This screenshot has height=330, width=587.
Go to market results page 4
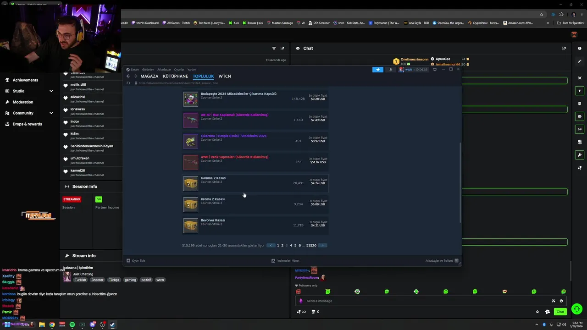coord(291,246)
